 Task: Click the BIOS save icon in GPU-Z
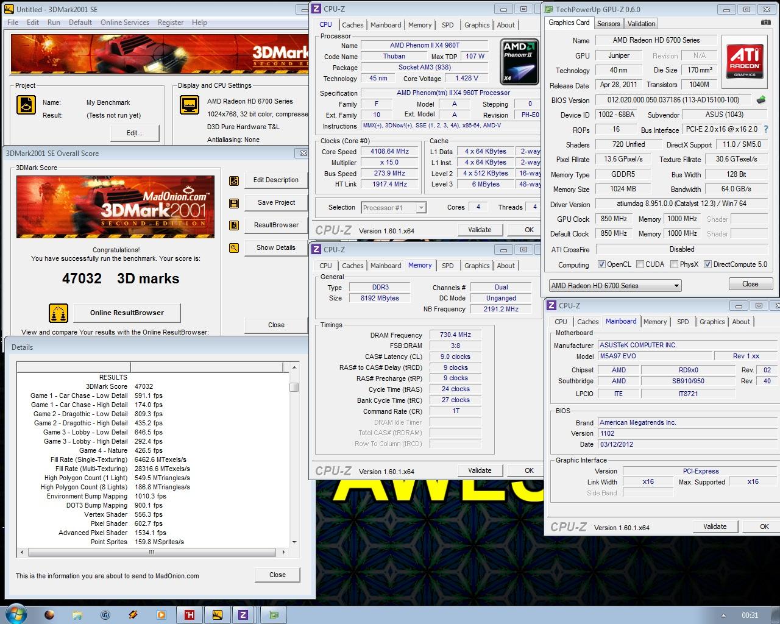point(761,99)
